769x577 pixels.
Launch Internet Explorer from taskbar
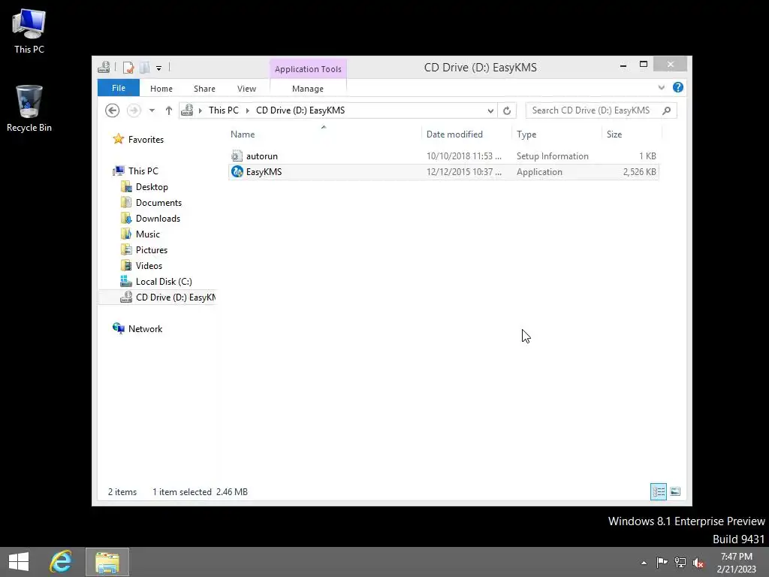point(61,562)
